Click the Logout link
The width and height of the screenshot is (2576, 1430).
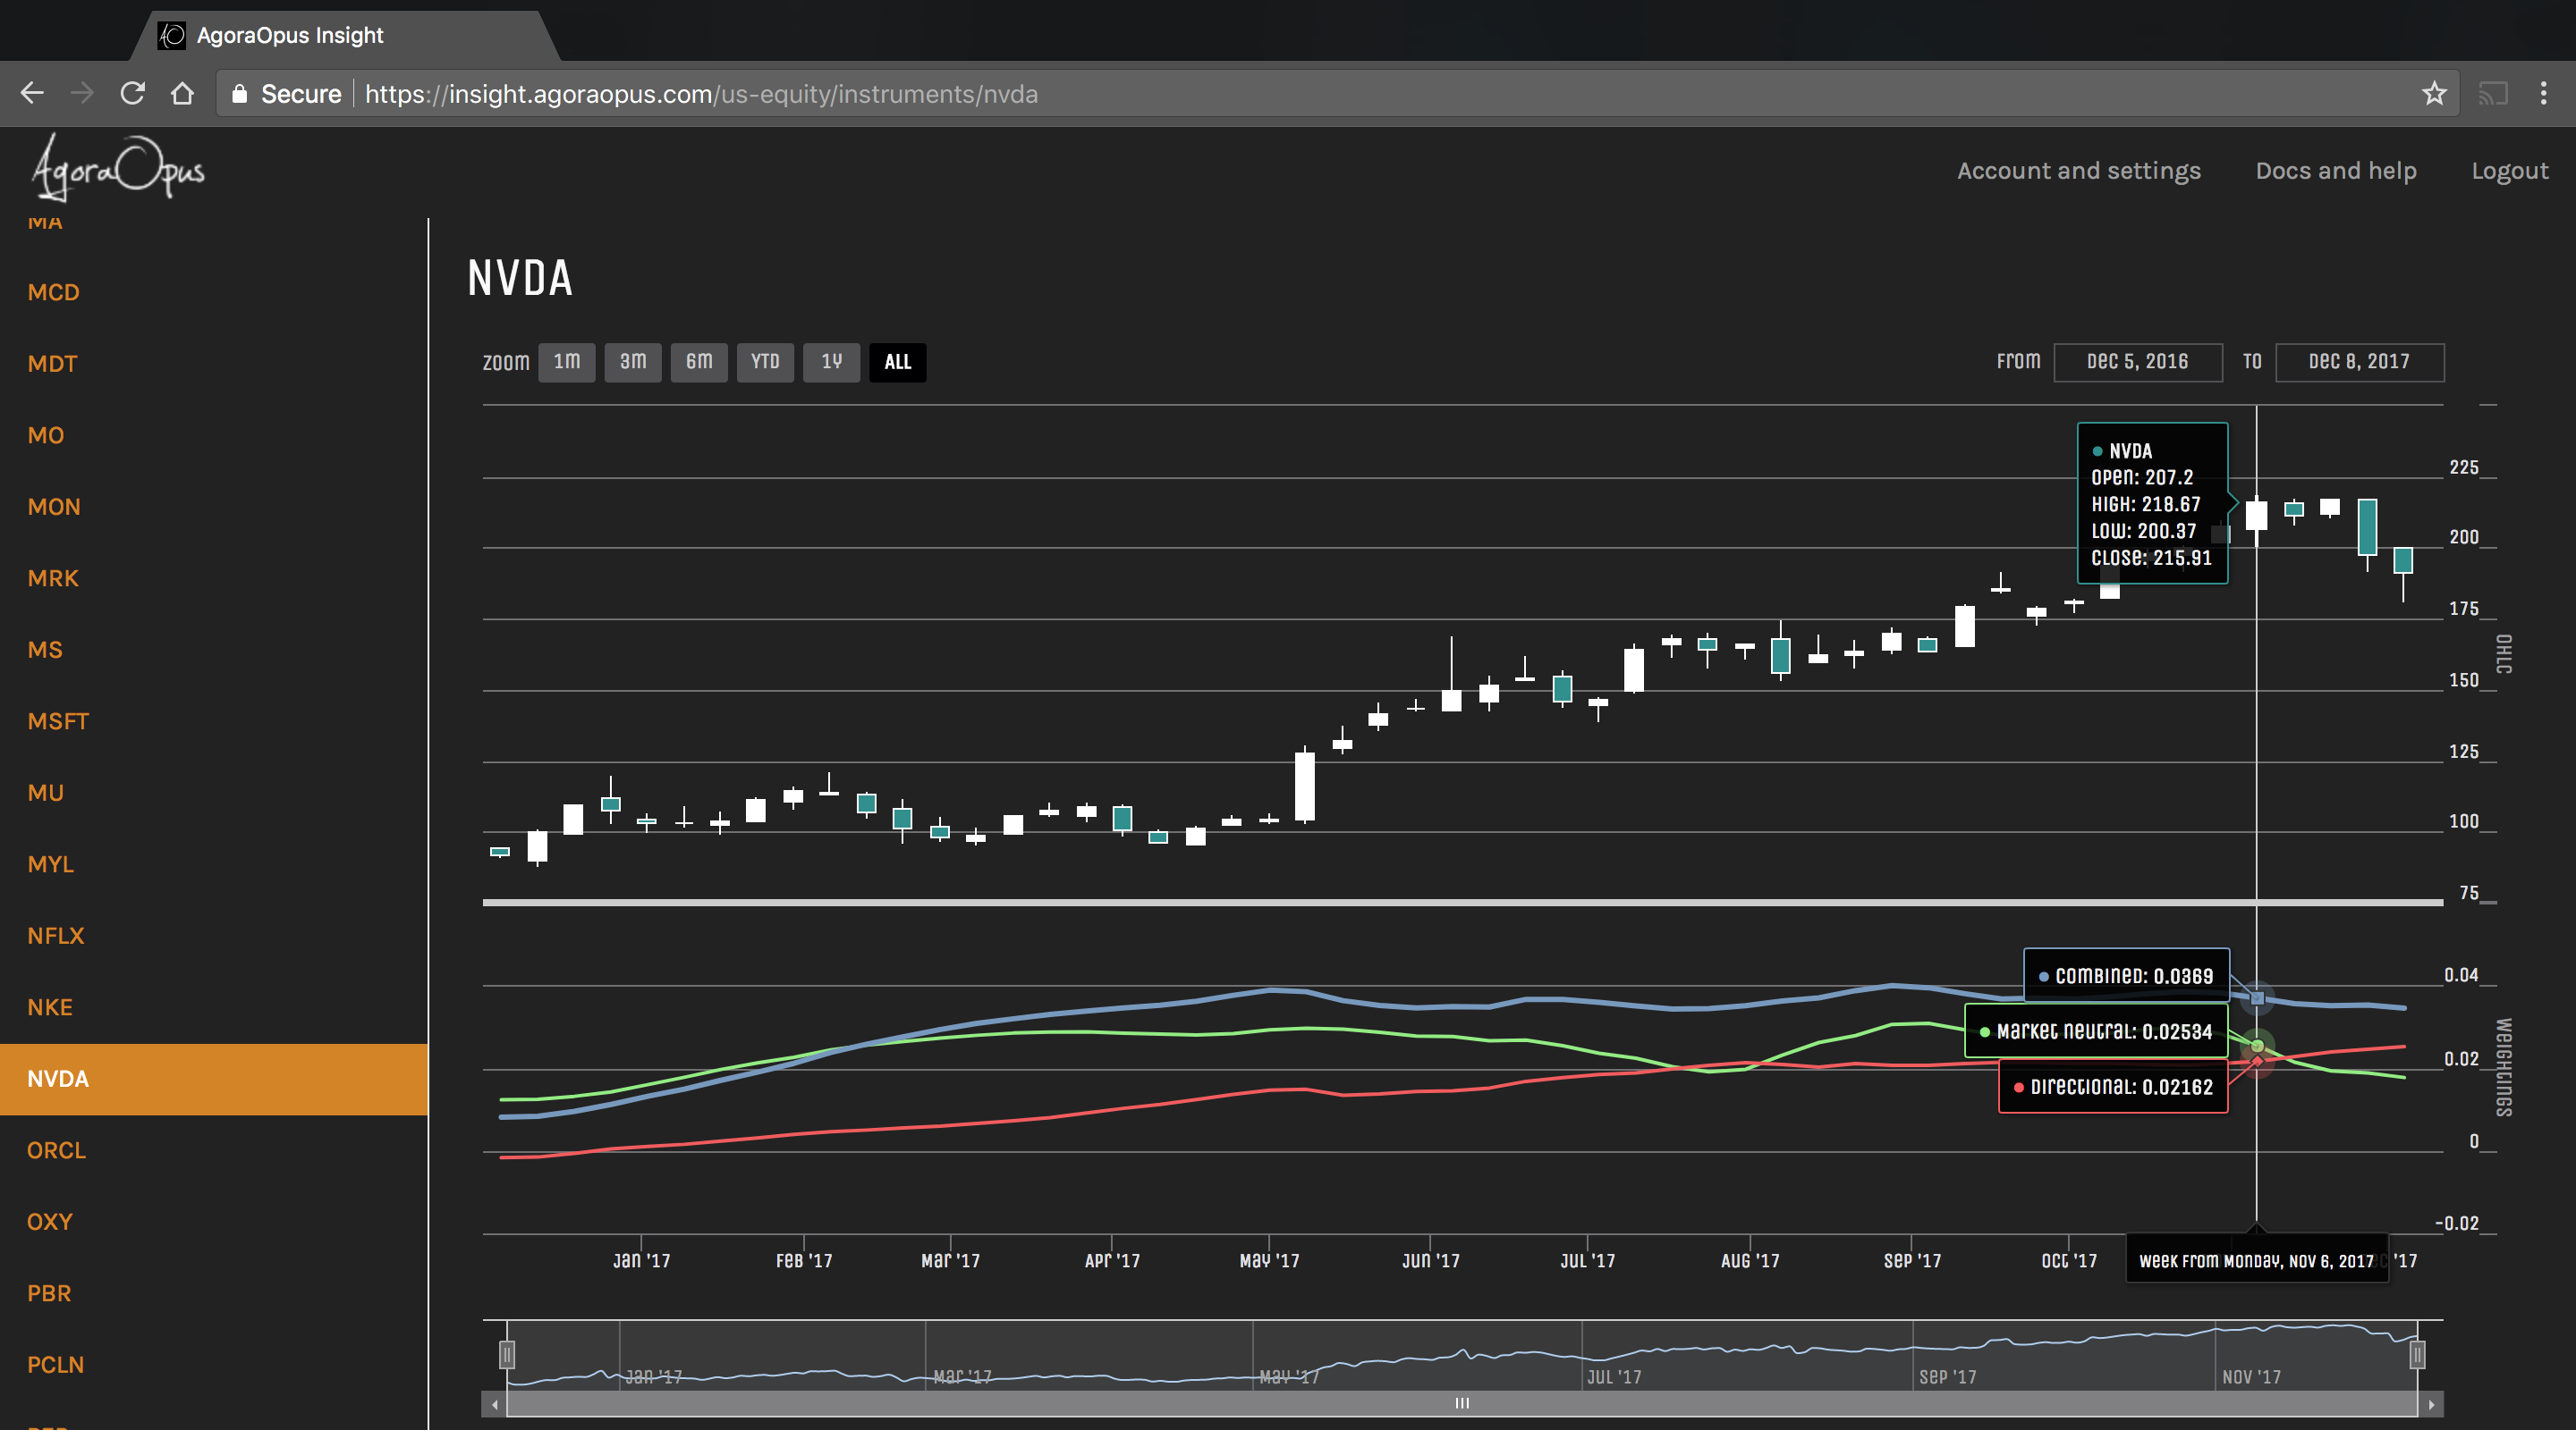(2509, 171)
